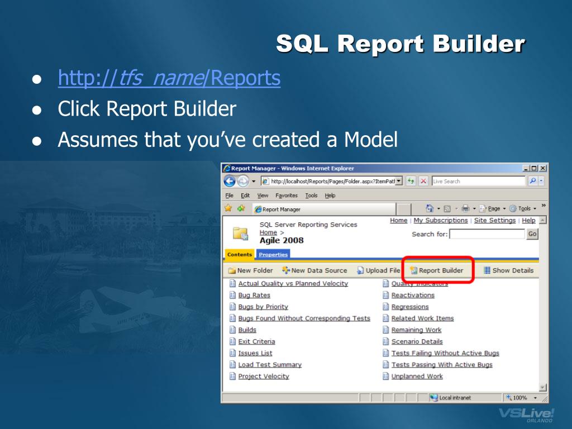Screen dimensions: 572x429
Task: Open Home button dropdown arrow
Action: coord(438,209)
